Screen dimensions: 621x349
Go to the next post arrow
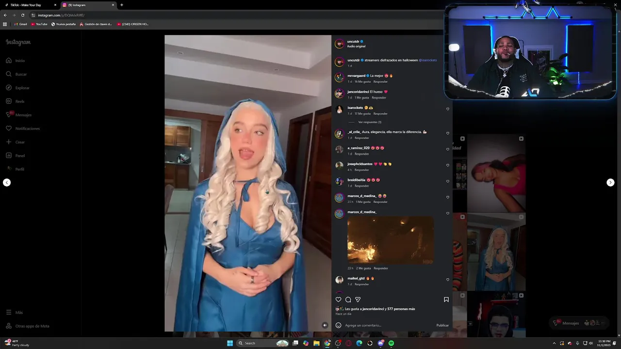point(610,182)
